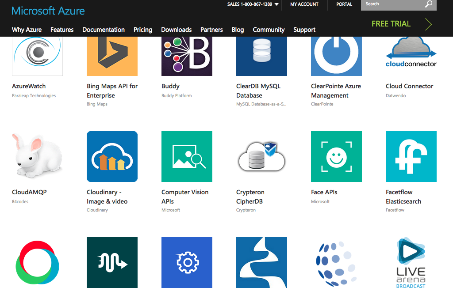Click the ClearPointe power button icon
The width and height of the screenshot is (453, 291).
(x=336, y=55)
